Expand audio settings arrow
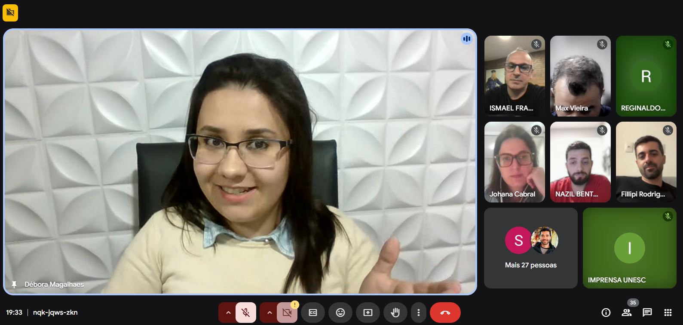The image size is (683, 325). point(228,313)
